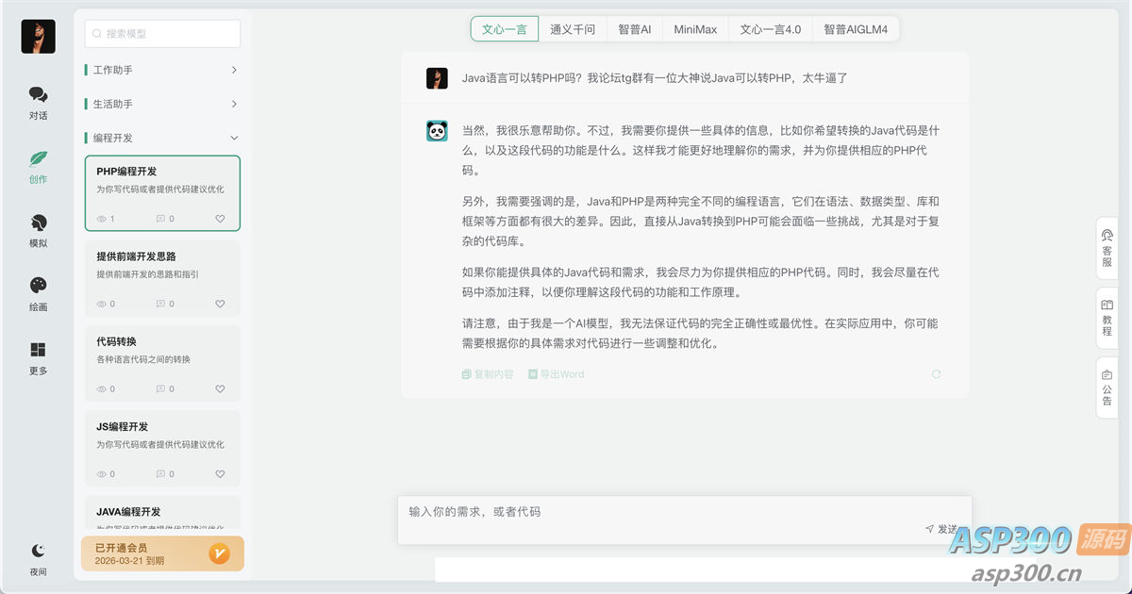
Task: Click the 导出Word export button
Action: (556, 374)
